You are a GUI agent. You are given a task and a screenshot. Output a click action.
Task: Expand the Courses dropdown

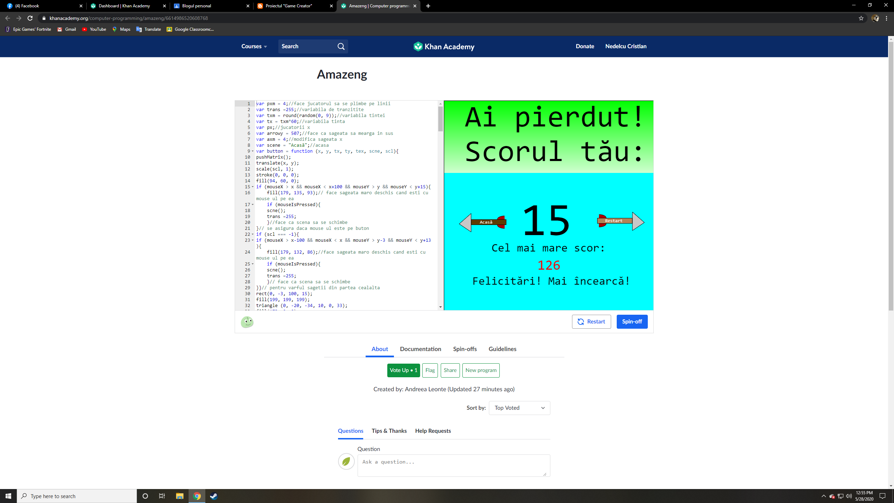[254, 46]
